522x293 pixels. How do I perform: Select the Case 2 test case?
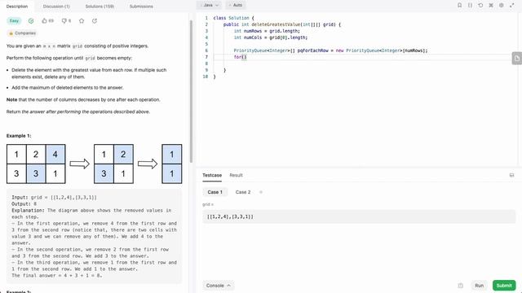[243, 192]
